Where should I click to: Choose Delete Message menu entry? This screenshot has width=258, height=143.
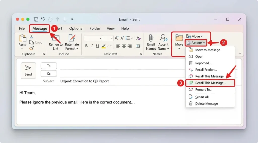click(x=210, y=104)
